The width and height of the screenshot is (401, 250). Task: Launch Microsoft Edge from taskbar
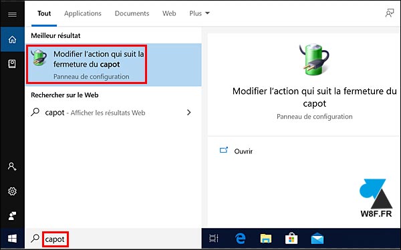[x=241, y=239]
